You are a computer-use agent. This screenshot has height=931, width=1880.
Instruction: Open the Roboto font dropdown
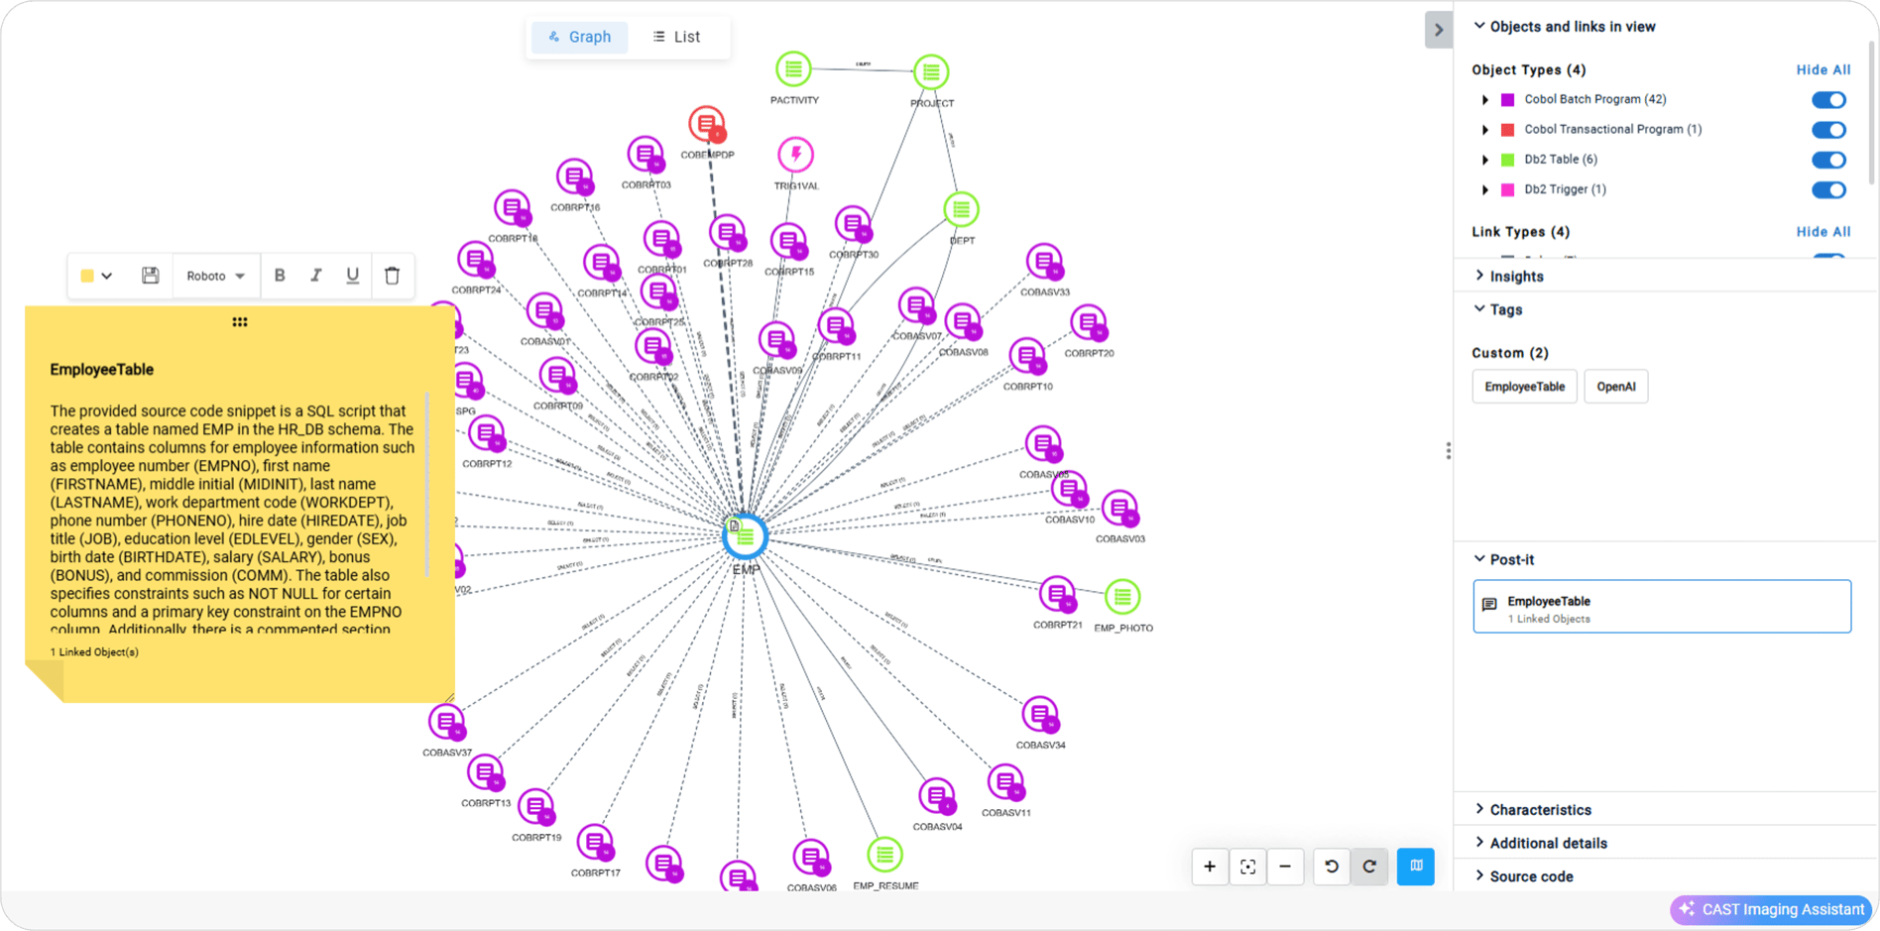pos(215,276)
